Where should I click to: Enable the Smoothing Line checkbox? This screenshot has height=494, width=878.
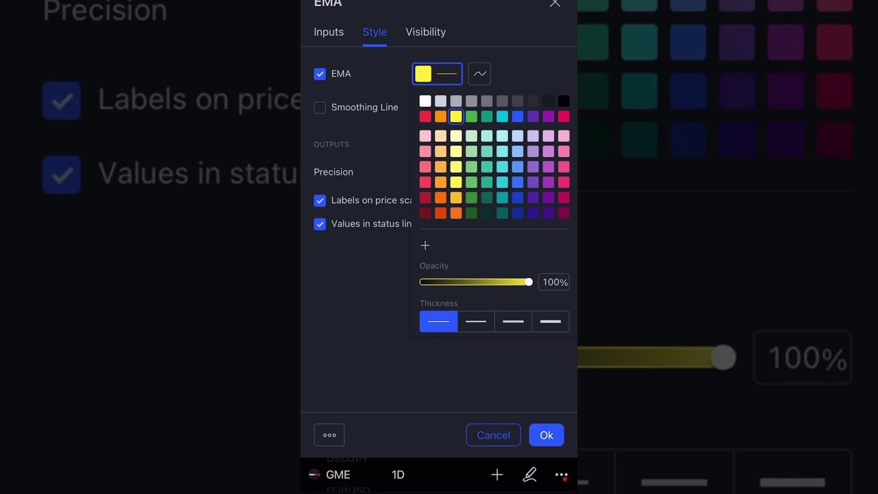coord(320,108)
